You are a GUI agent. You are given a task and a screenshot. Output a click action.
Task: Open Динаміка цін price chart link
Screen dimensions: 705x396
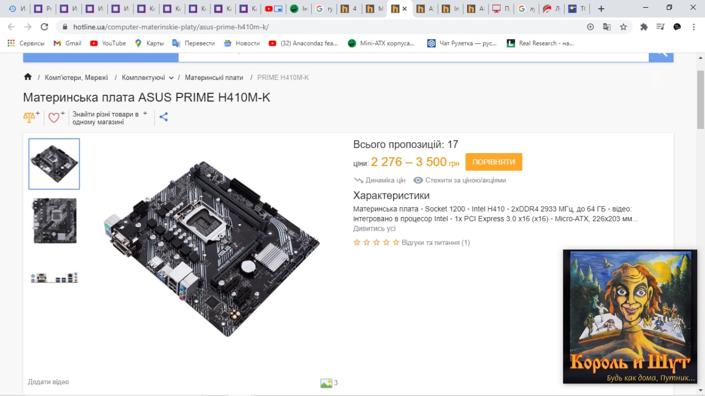pyautogui.click(x=379, y=180)
